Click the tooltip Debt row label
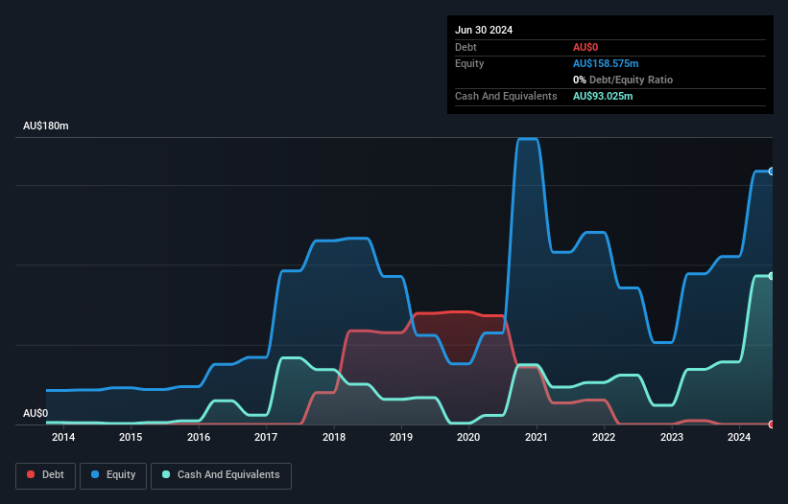The image size is (788, 504). tap(466, 47)
